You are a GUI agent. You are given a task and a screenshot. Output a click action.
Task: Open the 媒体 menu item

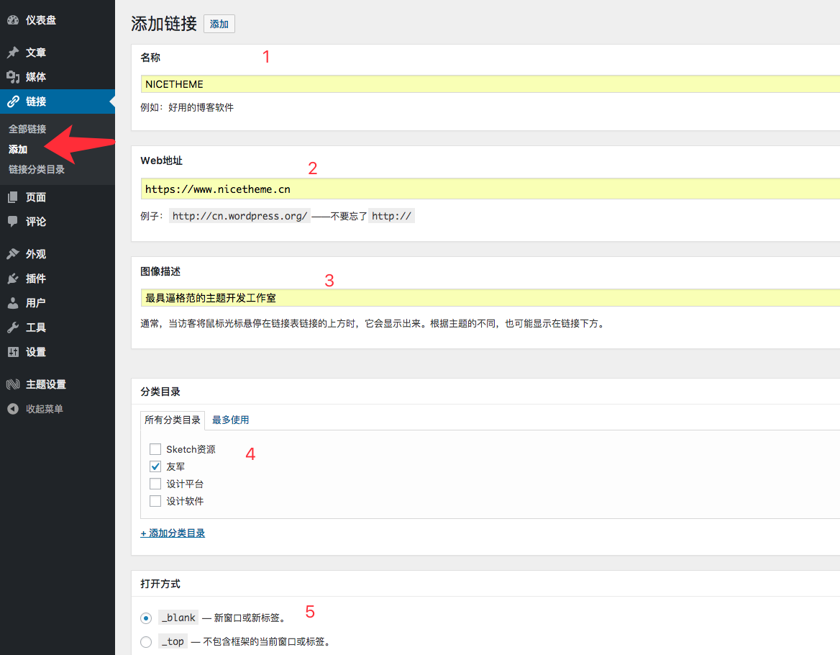[36, 77]
